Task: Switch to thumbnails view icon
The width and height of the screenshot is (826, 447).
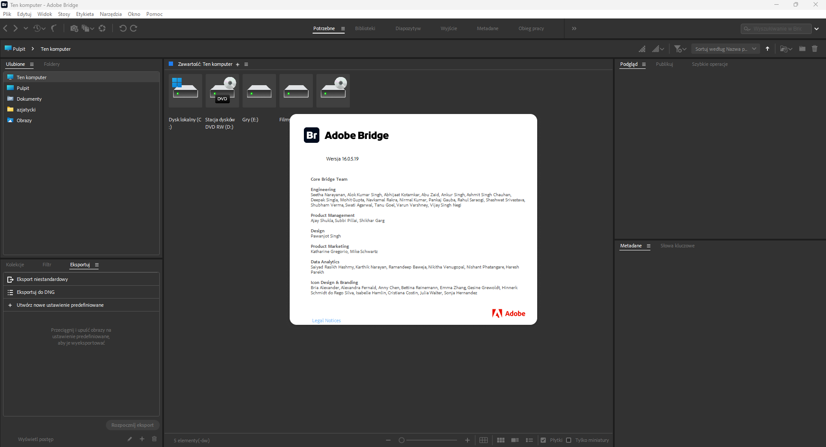Action: click(x=501, y=440)
